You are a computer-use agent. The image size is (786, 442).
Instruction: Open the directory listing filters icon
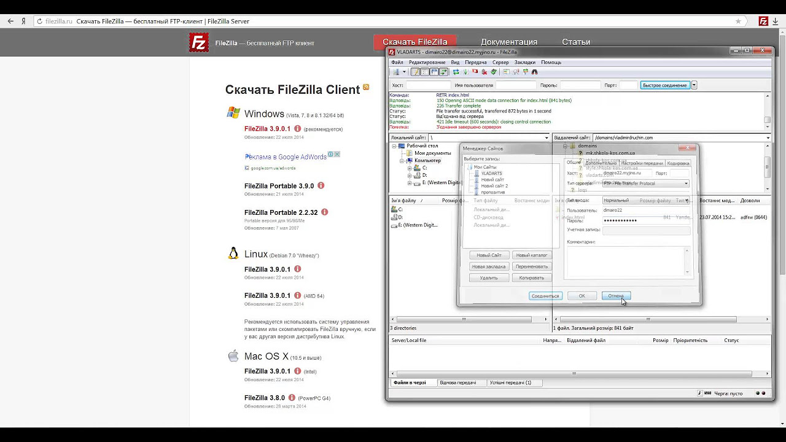point(507,72)
